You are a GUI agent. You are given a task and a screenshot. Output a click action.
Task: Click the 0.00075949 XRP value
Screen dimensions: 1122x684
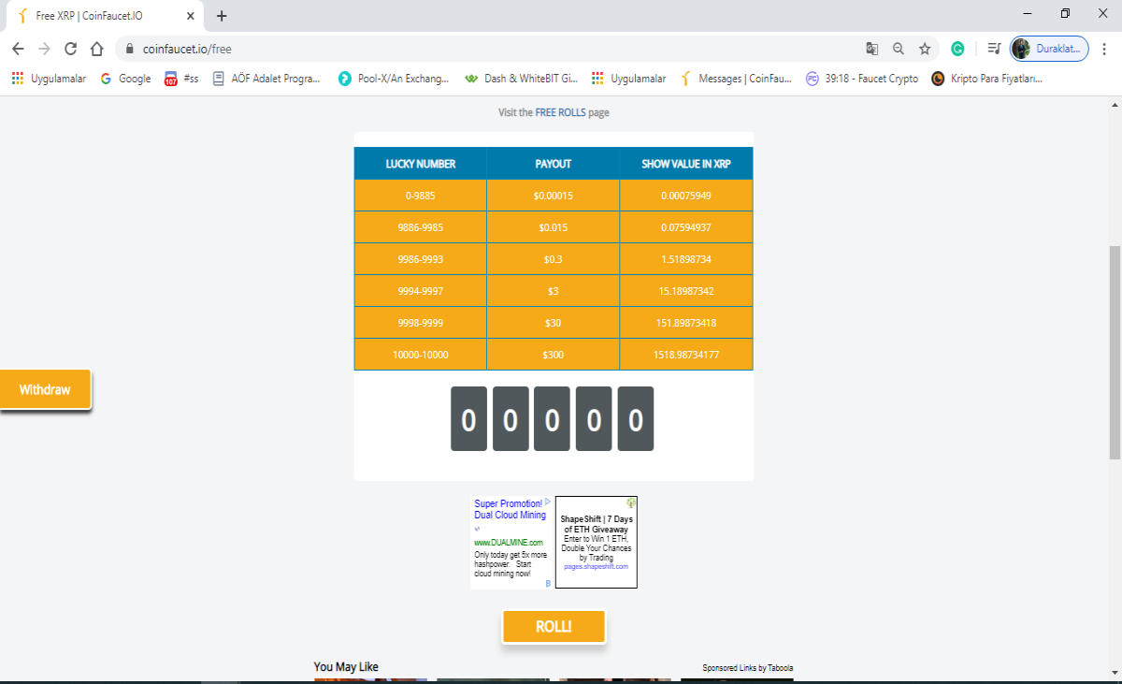tap(686, 196)
